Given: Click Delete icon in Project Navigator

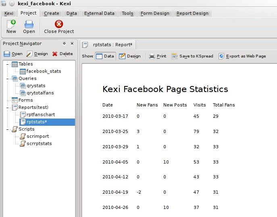Looking at the screenshot, I should click(x=55, y=54).
